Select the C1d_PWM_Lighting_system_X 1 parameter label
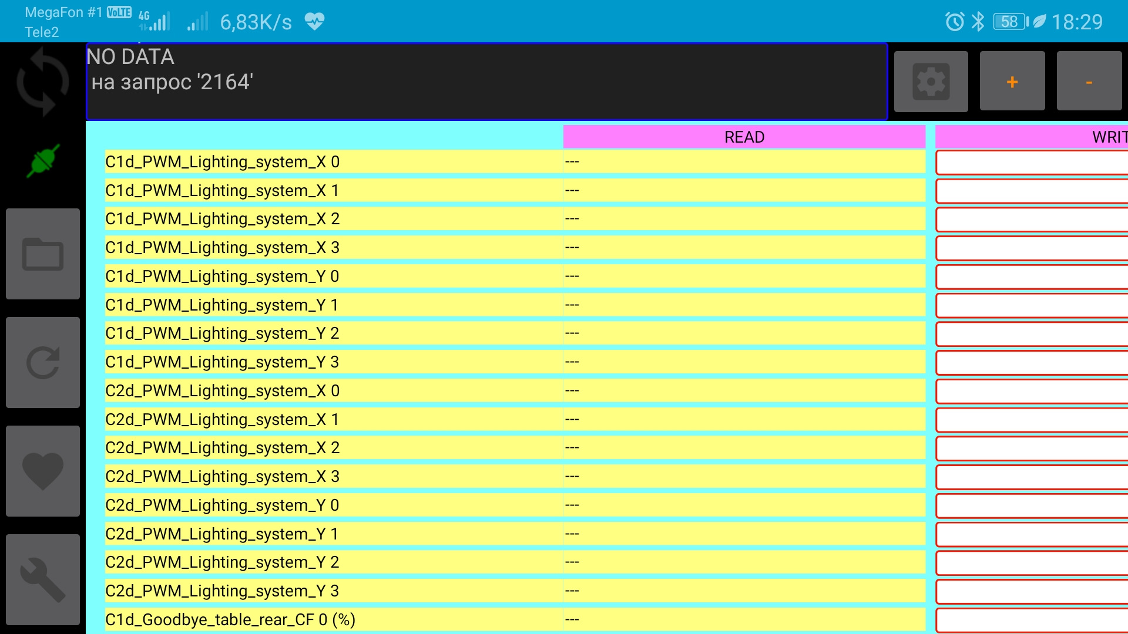 [x=222, y=191]
